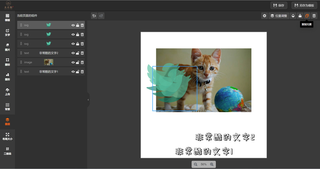320x169 pixels.
Task: Hide the 非常酷的文字2 text layer
Action: [73, 53]
